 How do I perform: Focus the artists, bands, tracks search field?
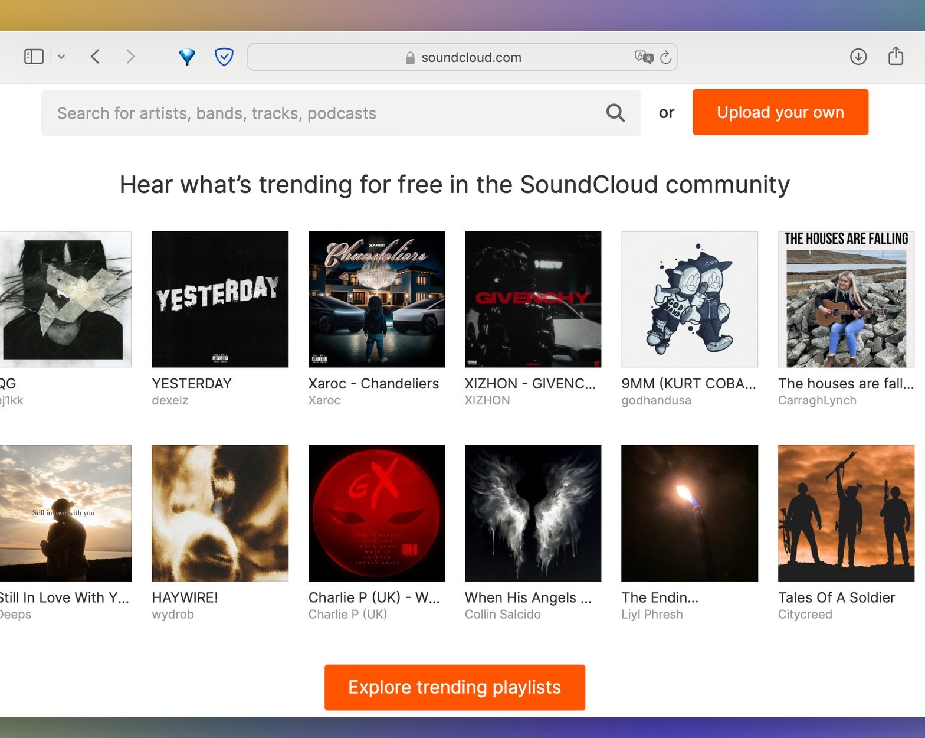point(341,113)
